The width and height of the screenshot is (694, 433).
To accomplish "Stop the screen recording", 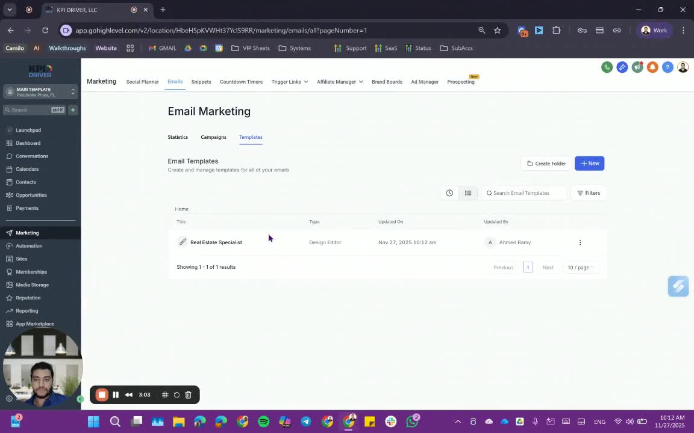I will (x=102, y=395).
